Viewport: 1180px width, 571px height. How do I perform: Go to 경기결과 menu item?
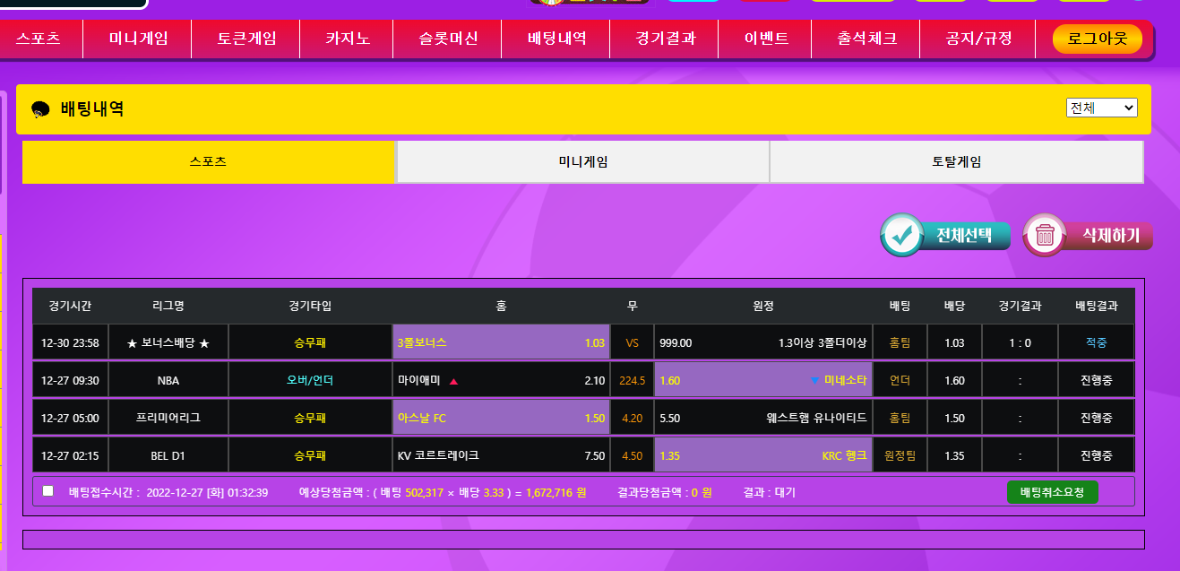tap(665, 39)
